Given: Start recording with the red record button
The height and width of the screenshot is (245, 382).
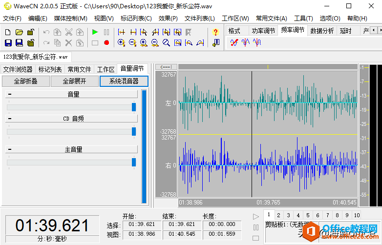Looking at the screenshot, I should (x=106, y=43).
